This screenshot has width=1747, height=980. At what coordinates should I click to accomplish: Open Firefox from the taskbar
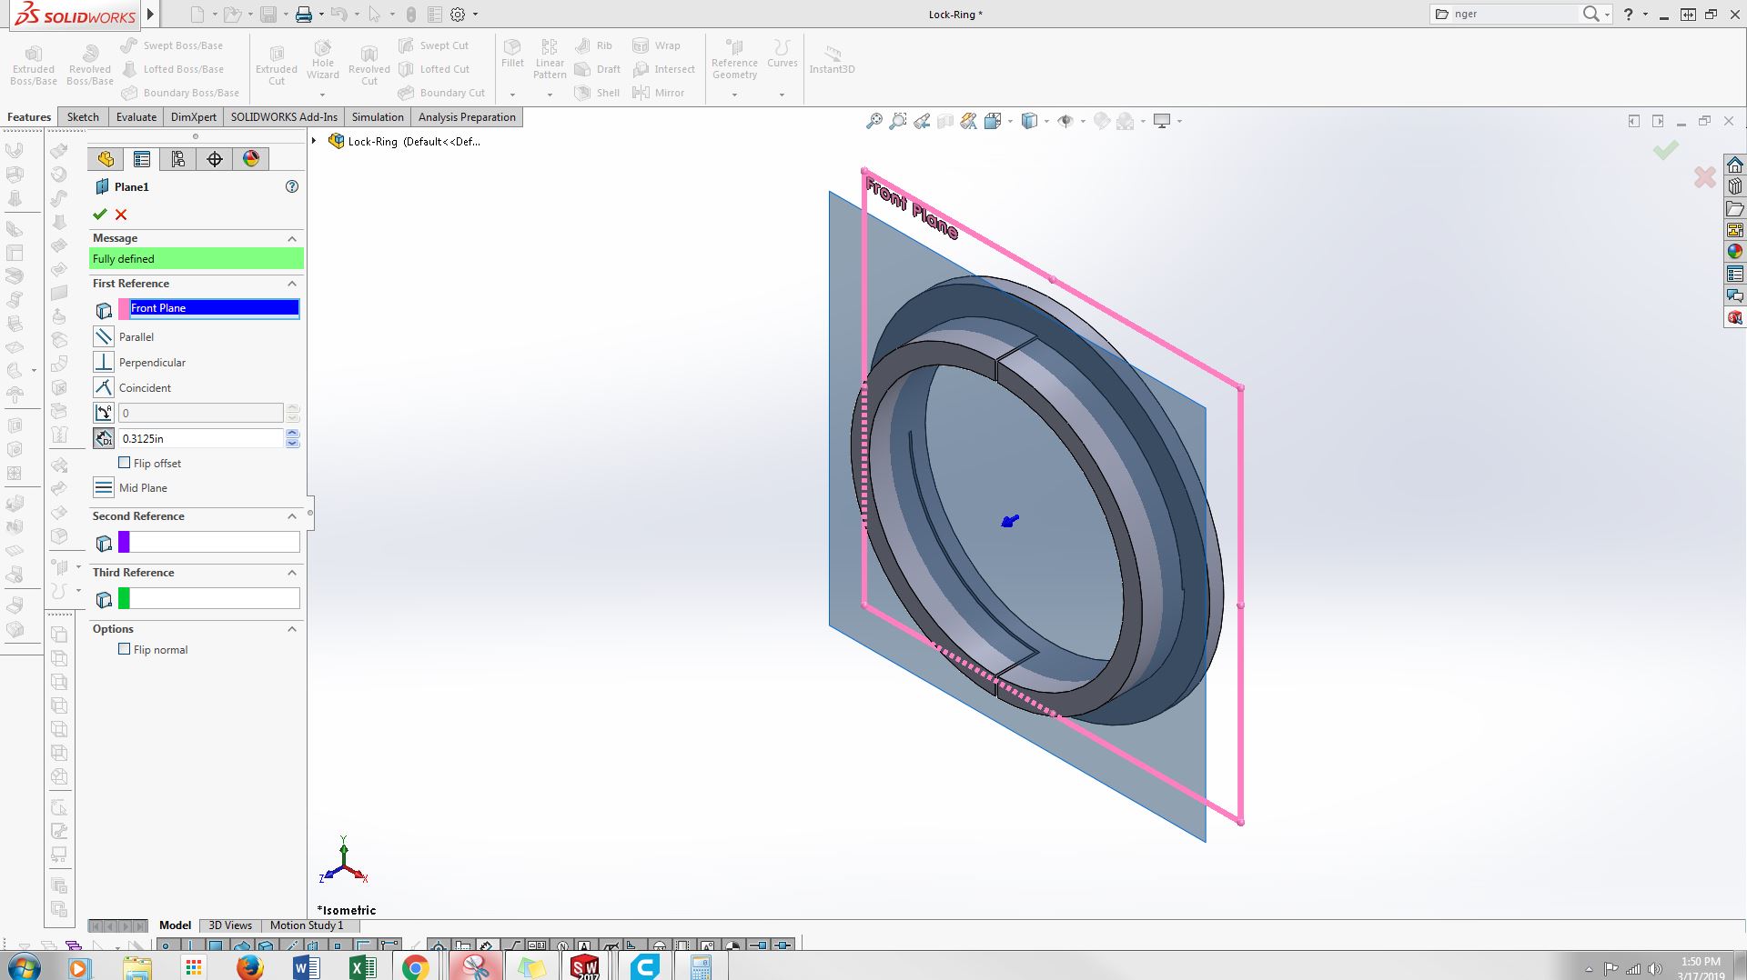pos(249,967)
